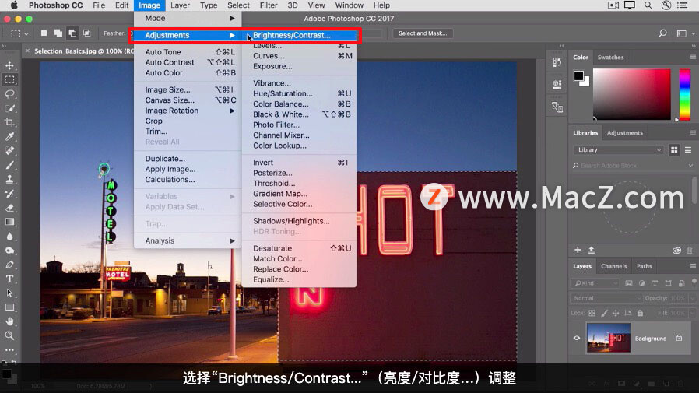The width and height of the screenshot is (699, 393).
Task: Select the Quick Selection tool
Action: coord(9,108)
